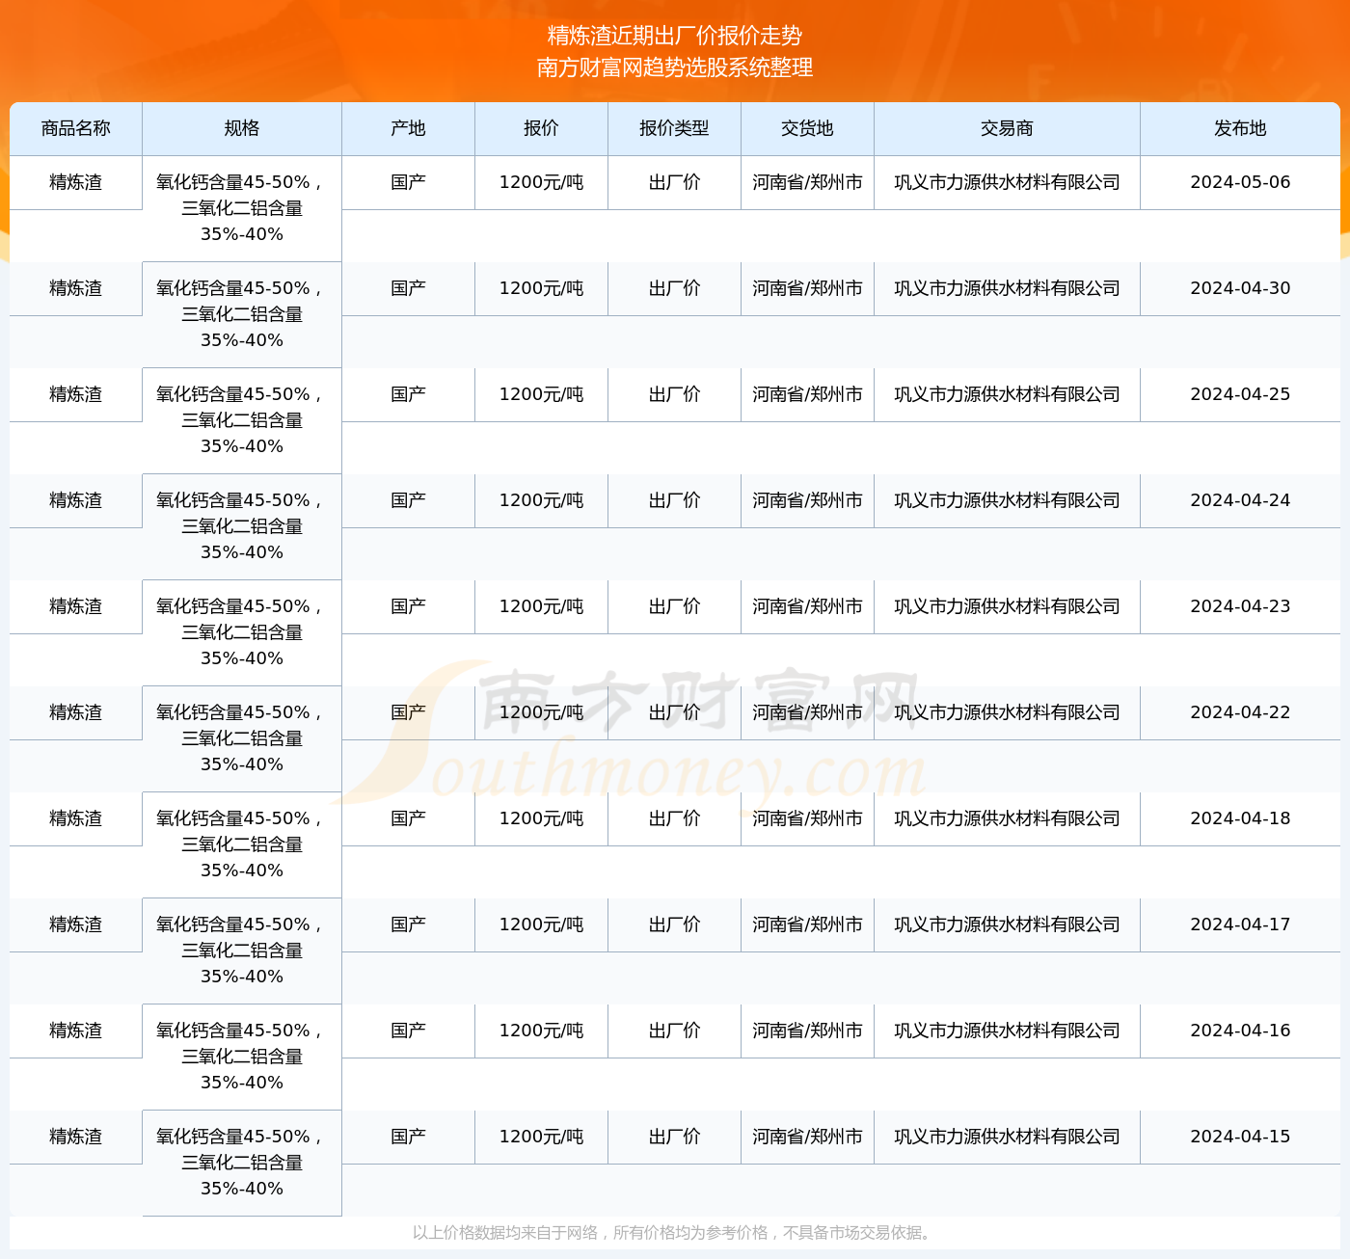Click the 2024-04-22 date cell
Viewport: 1350px width, 1259px height.
[x=1240, y=712]
